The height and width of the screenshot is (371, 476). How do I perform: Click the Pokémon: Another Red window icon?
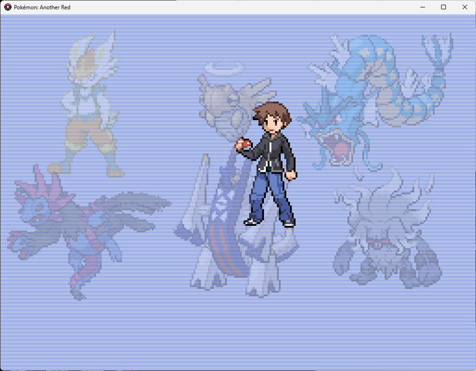(x=8, y=7)
